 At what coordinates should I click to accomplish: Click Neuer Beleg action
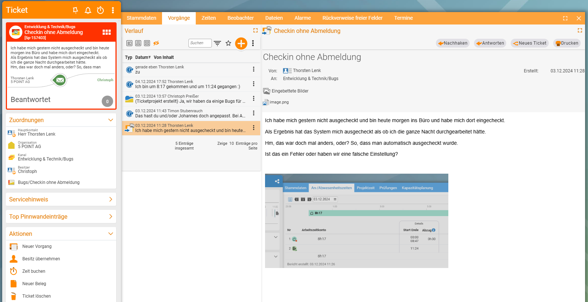click(x=34, y=284)
